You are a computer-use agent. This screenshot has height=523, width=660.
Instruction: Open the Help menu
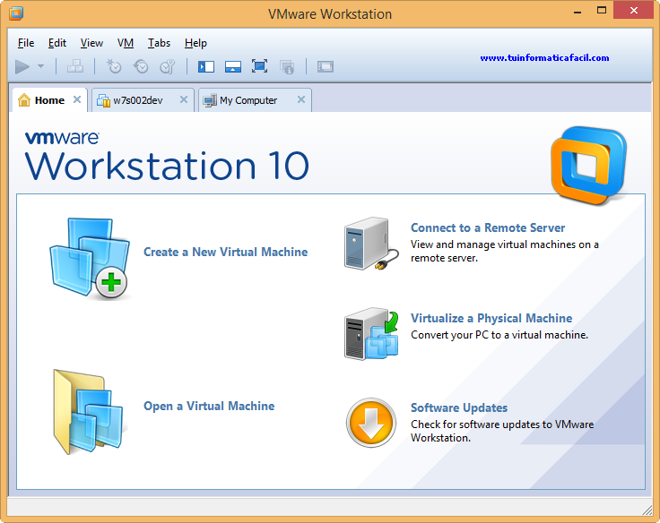click(x=195, y=43)
